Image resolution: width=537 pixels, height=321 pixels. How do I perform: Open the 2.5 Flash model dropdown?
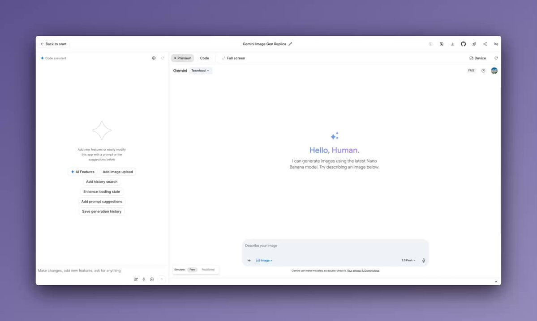point(408,261)
